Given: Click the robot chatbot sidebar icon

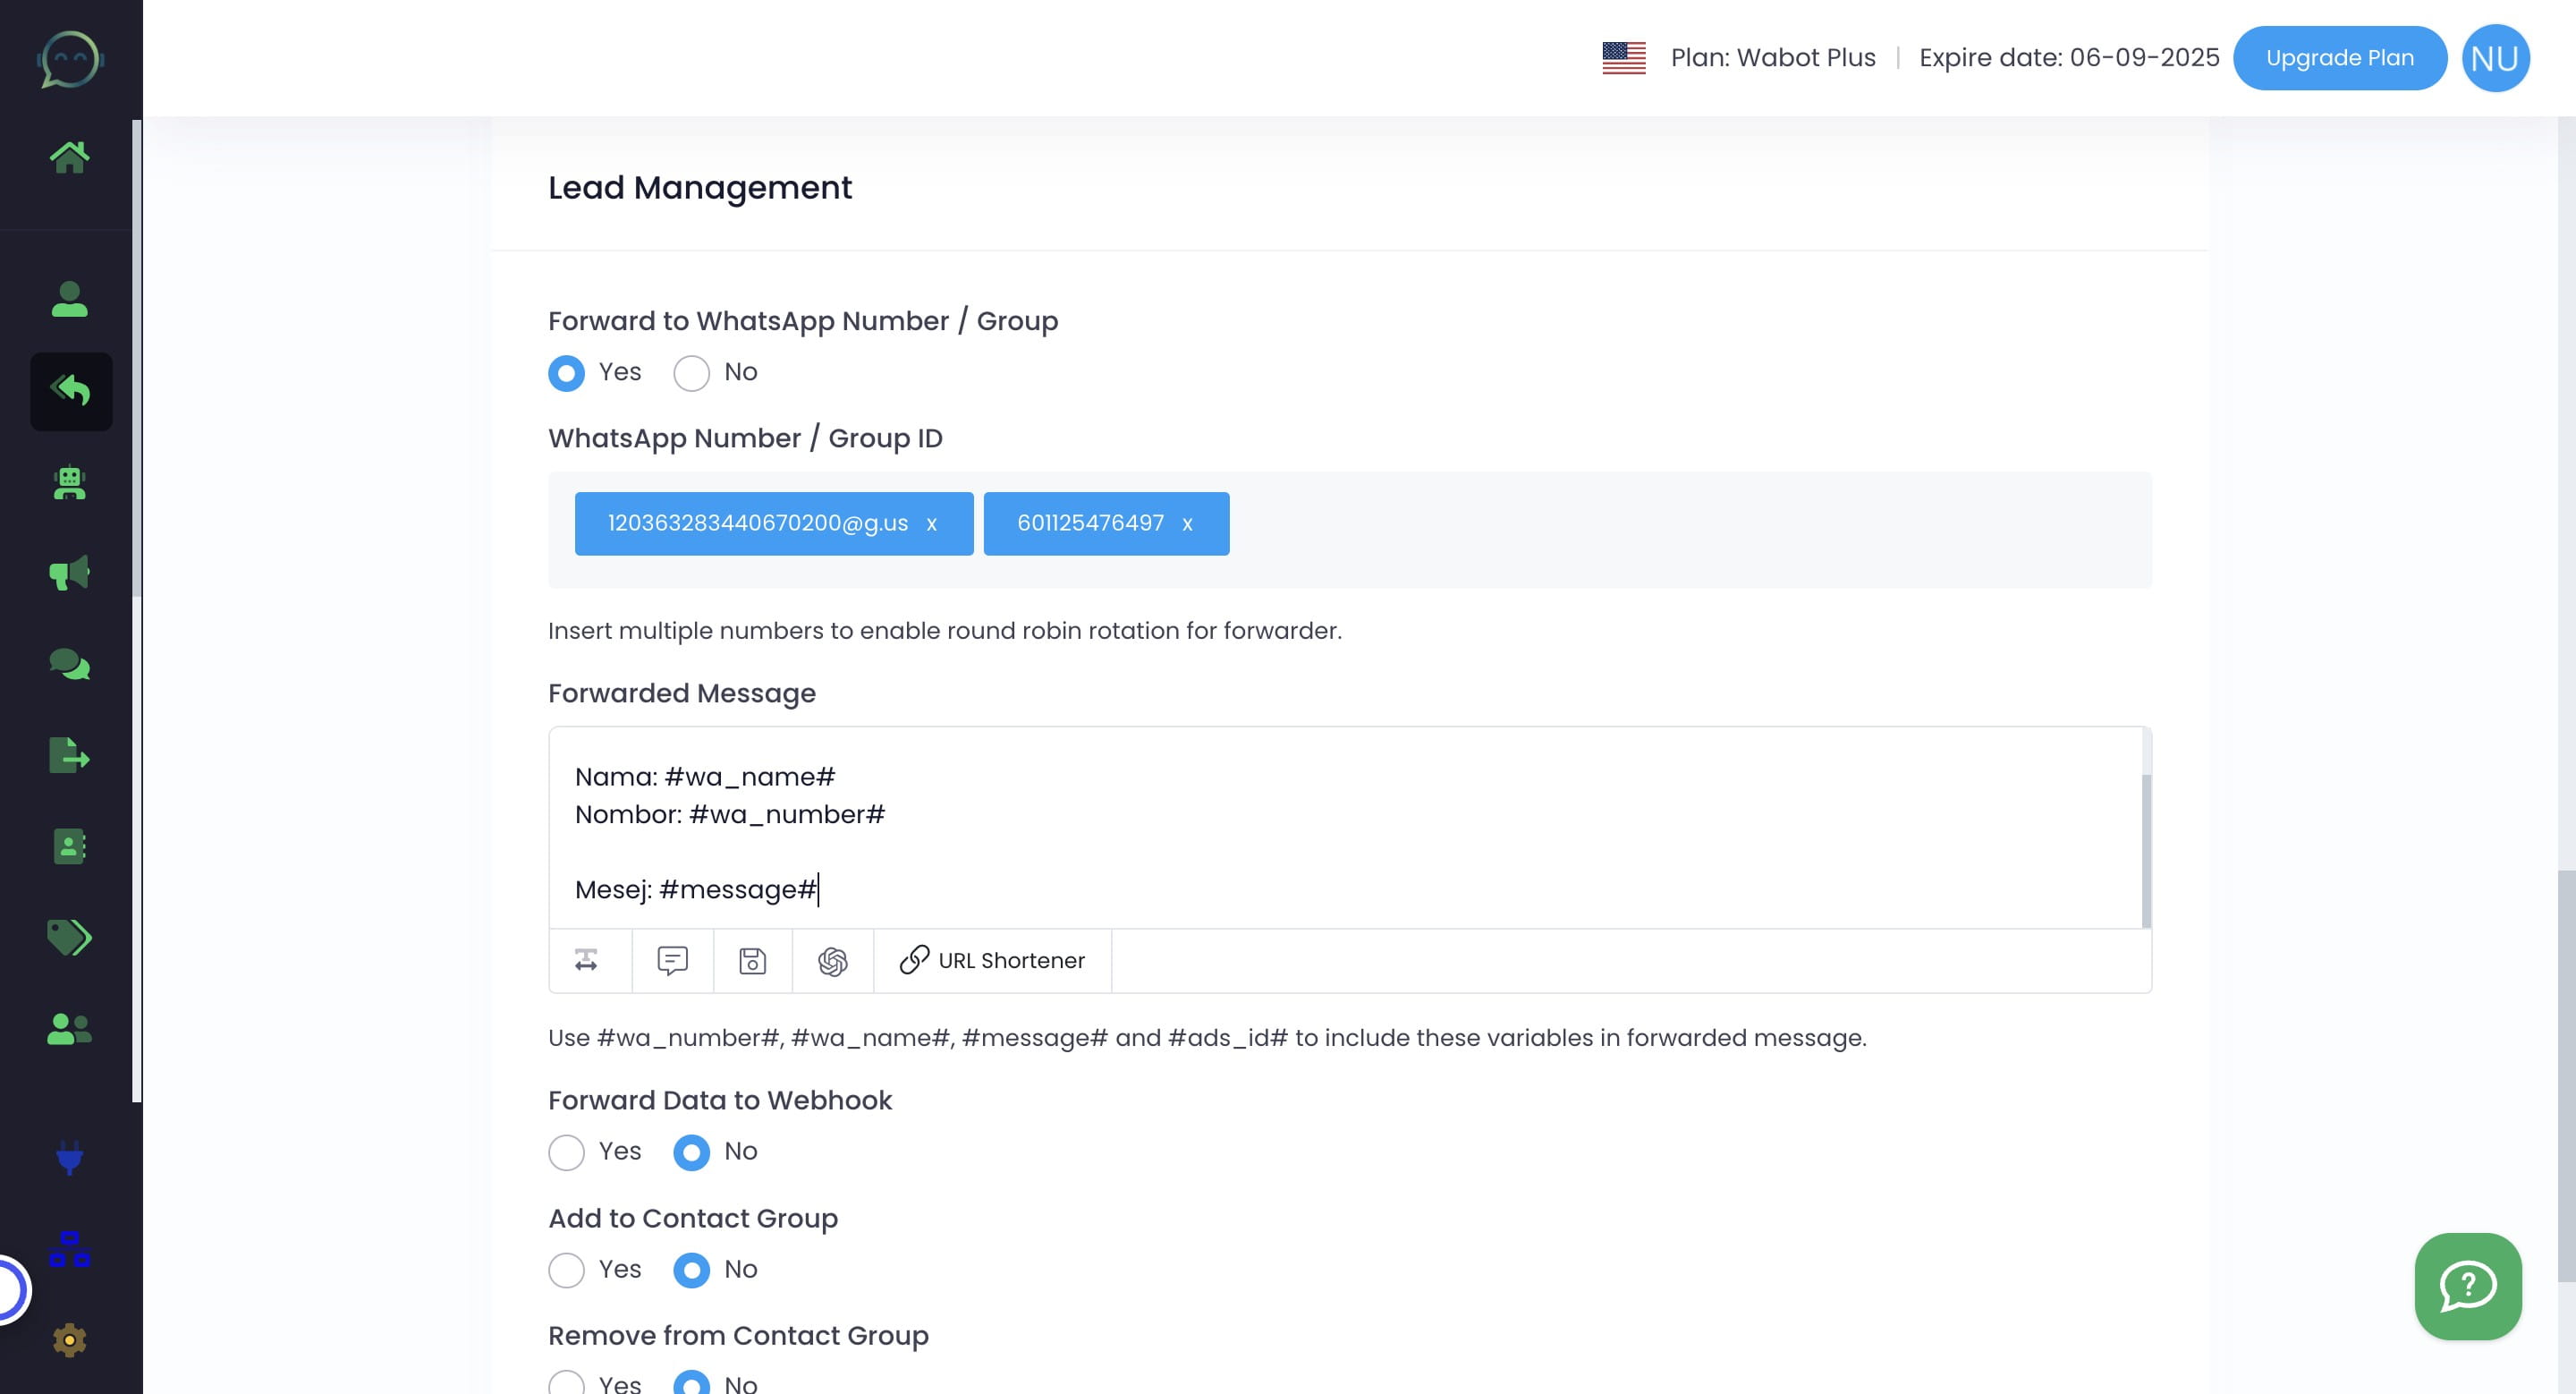Looking at the screenshot, I should tap(69, 483).
